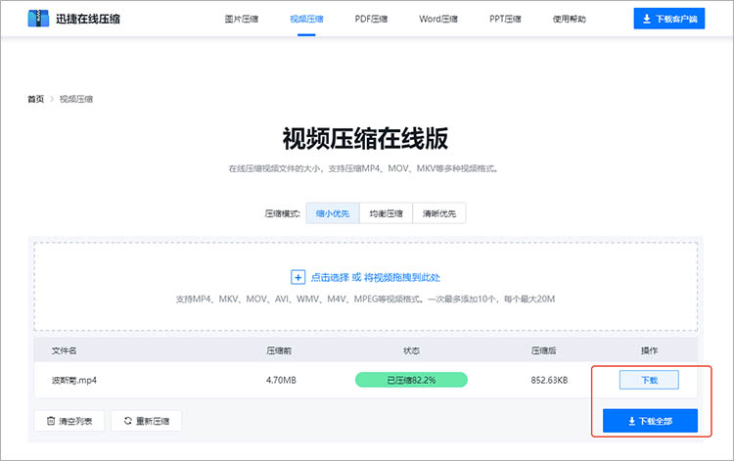734x461 pixels.
Task: Open the PPT压缩 tab
Action: pyautogui.click(x=505, y=19)
